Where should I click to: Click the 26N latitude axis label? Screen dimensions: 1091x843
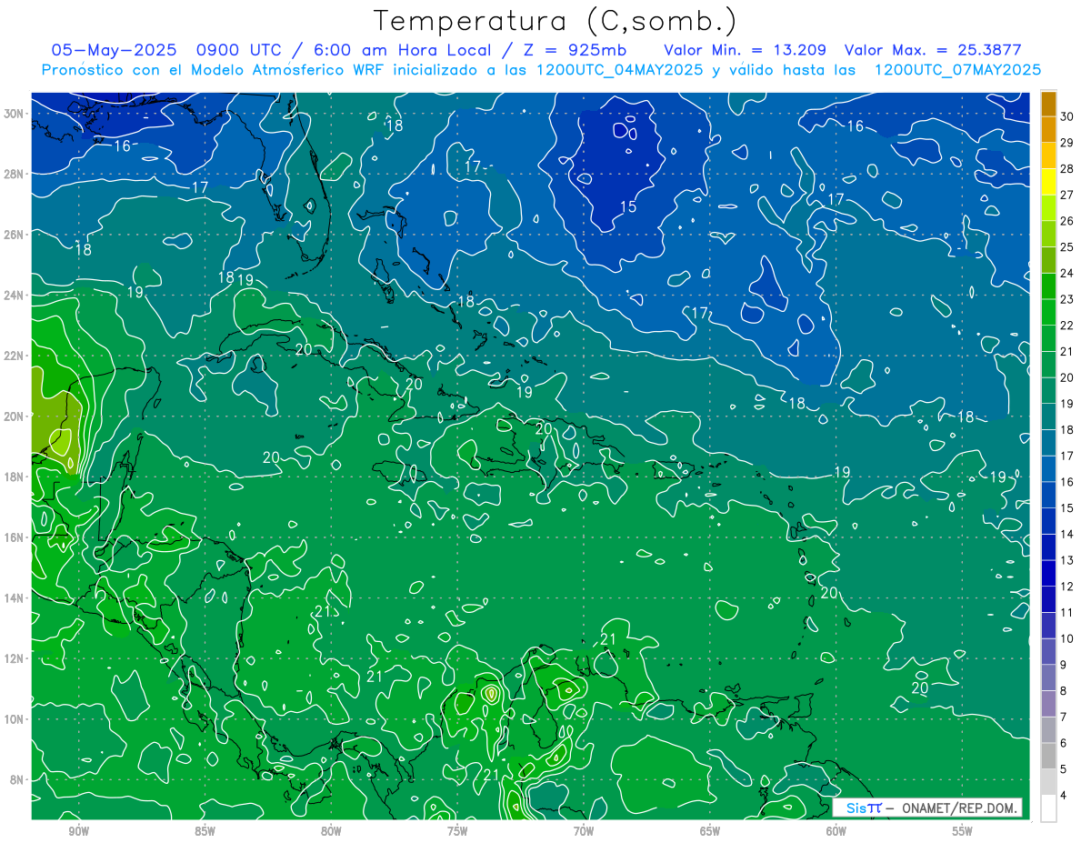click(x=15, y=235)
